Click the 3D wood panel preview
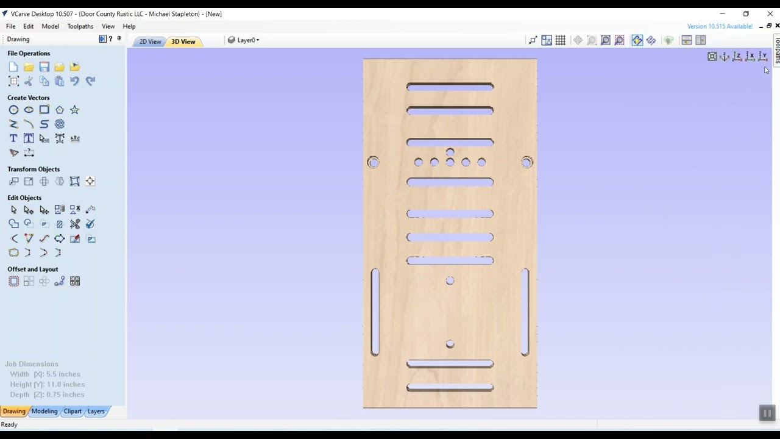The width and height of the screenshot is (780, 439). pyautogui.click(x=450, y=233)
